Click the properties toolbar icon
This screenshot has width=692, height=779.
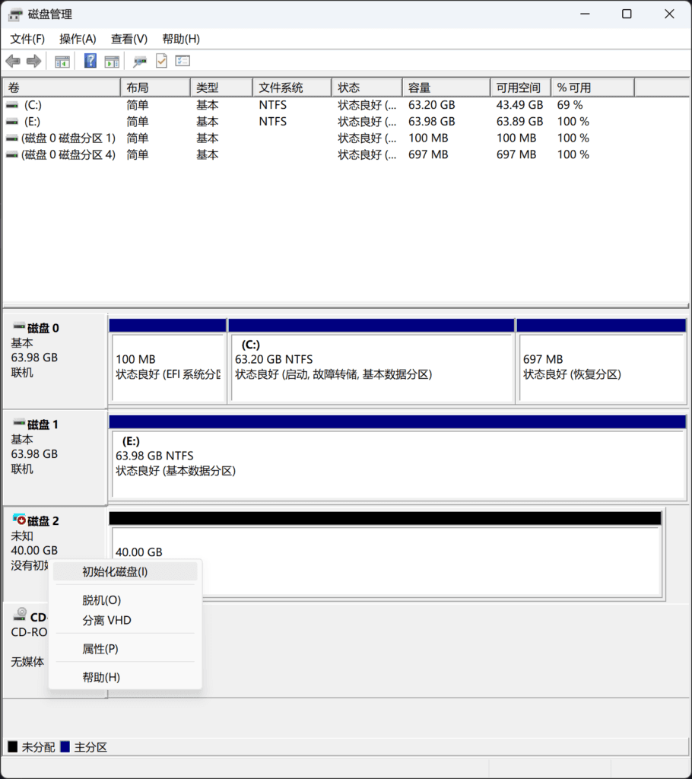coord(138,61)
